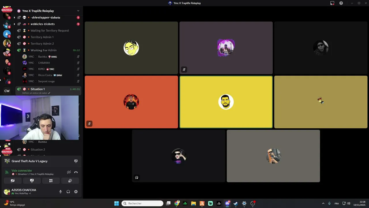Click Définir un statut de salon link
Image resolution: width=369 pixels, height=208 pixels.
pos(36,93)
